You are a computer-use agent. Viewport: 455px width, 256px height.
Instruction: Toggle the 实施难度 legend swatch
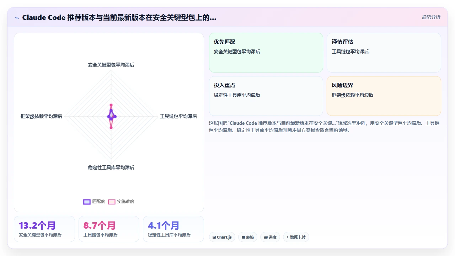click(x=112, y=202)
